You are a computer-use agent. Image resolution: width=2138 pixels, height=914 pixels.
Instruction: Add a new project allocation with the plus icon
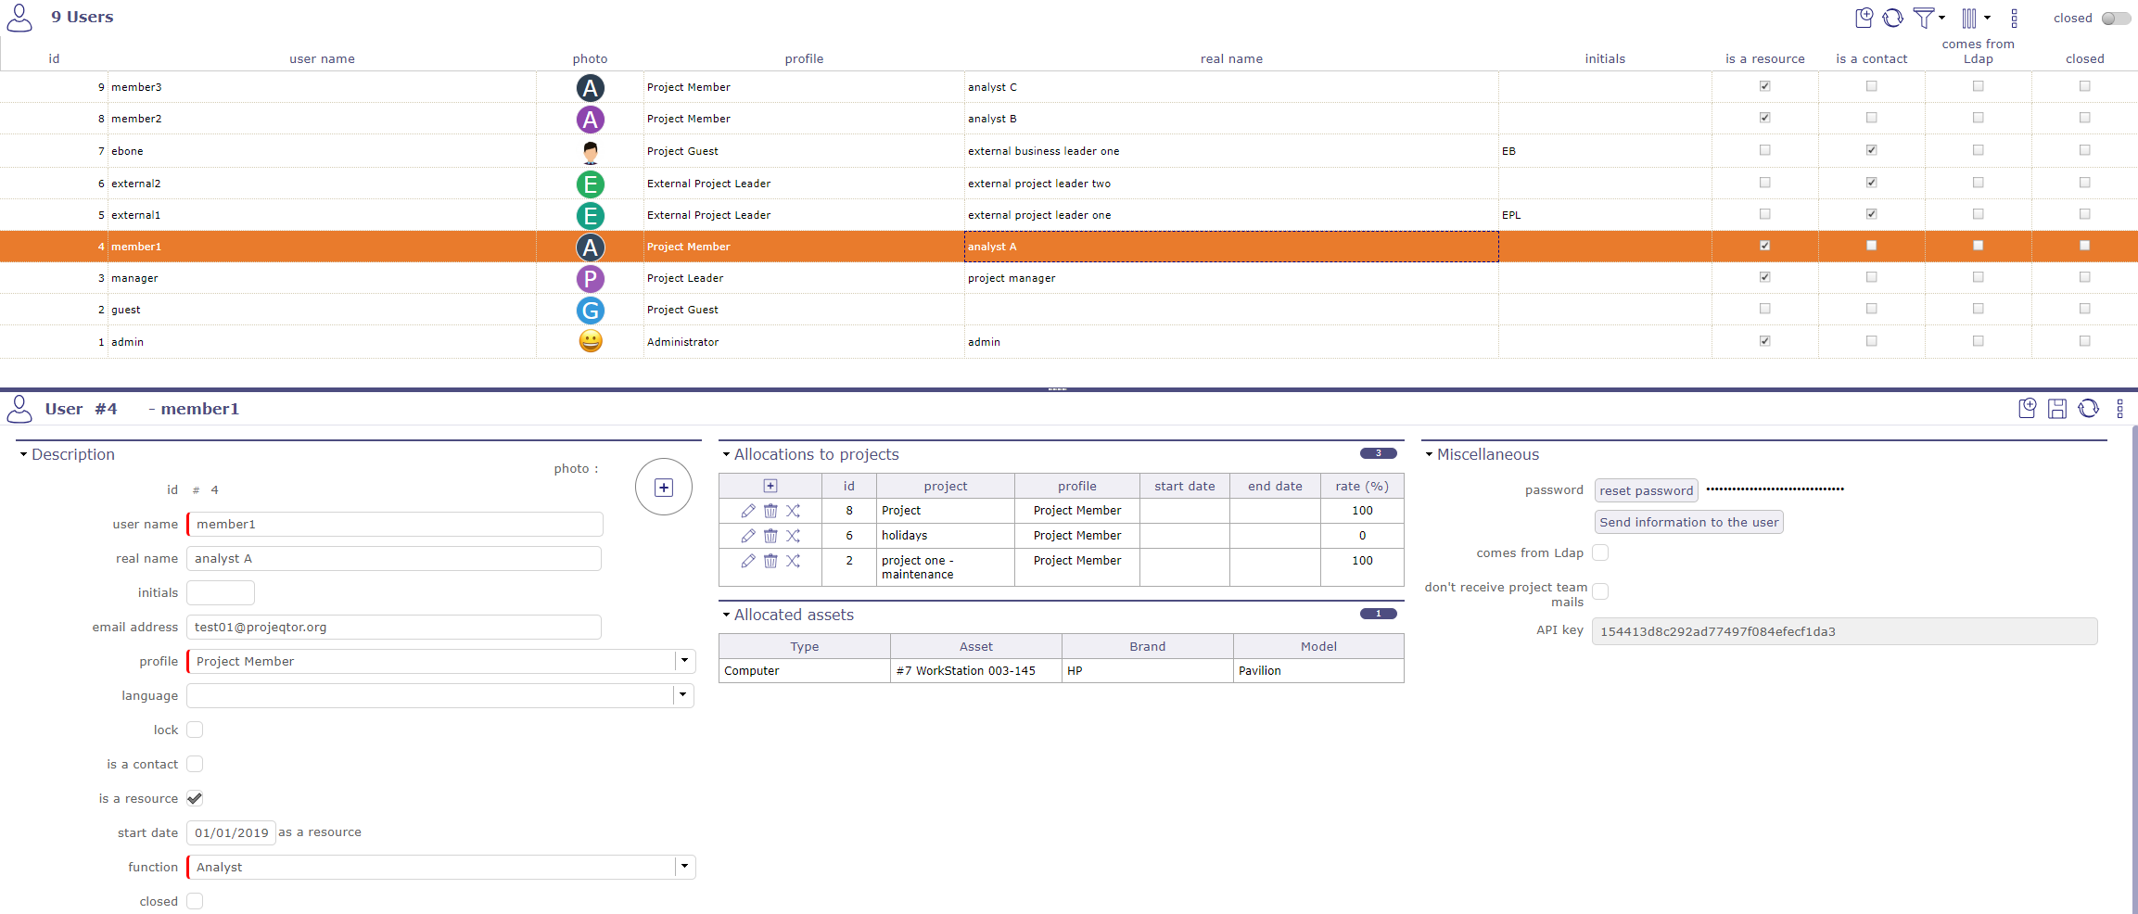tap(770, 486)
